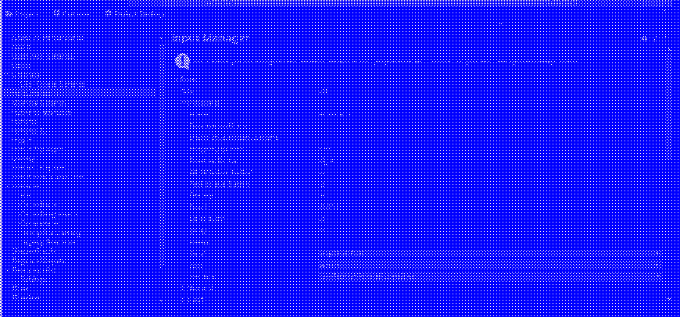This screenshot has width=680, height=317.
Task: Click the Input Manager header icon
Action: 182,61
